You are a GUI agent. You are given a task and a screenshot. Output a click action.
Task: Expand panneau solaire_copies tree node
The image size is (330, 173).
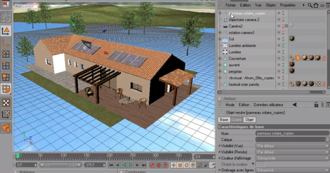click(220, 13)
